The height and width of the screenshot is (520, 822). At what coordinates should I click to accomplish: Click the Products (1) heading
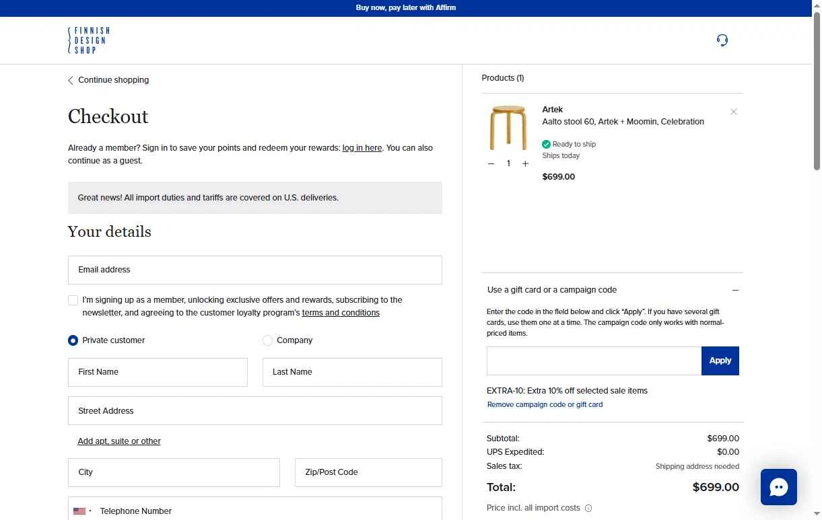(x=502, y=78)
